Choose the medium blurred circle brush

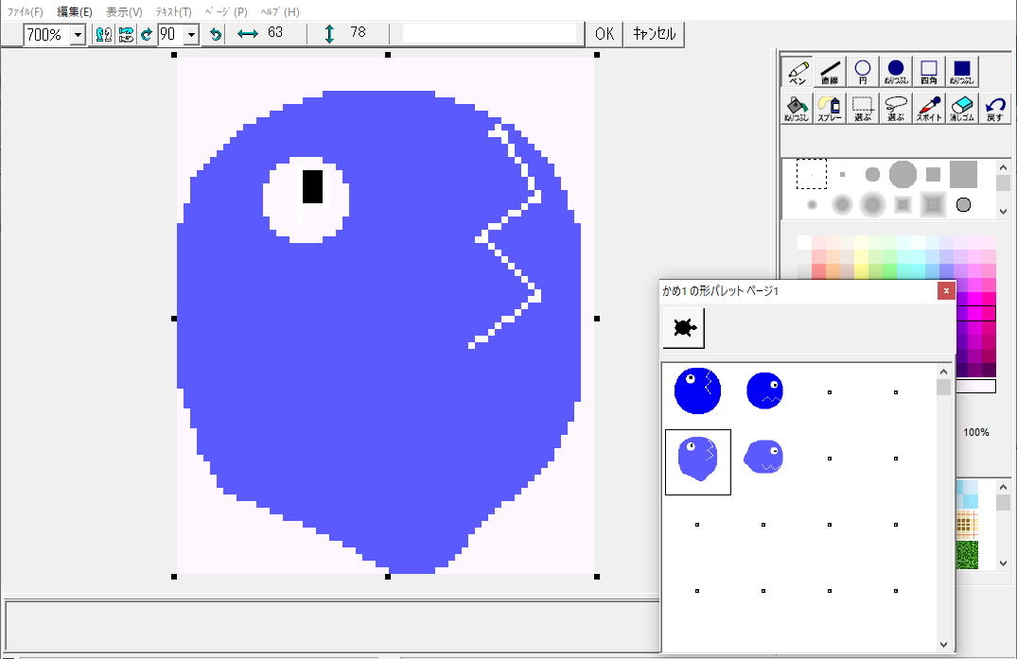click(x=842, y=205)
